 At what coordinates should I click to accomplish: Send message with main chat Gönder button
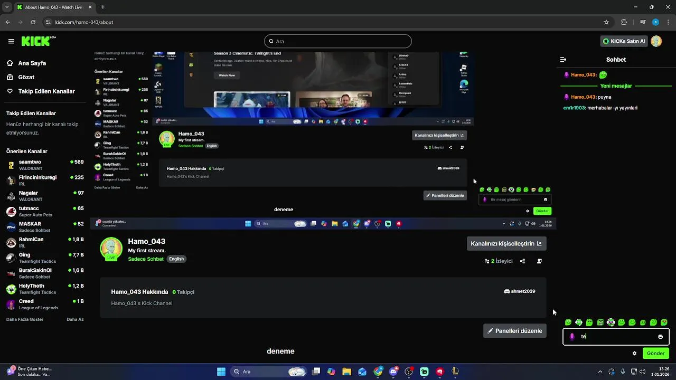(x=655, y=353)
